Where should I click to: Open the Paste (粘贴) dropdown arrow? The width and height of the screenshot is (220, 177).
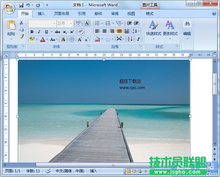pyautogui.click(x=11, y=39)
